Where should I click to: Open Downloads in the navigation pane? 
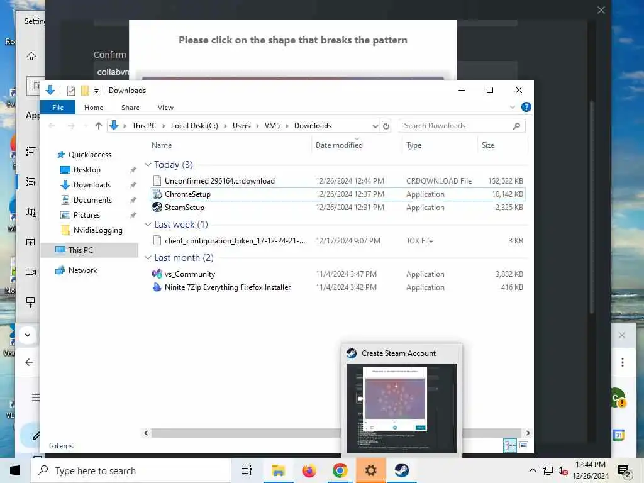click(x=92, y=185)
